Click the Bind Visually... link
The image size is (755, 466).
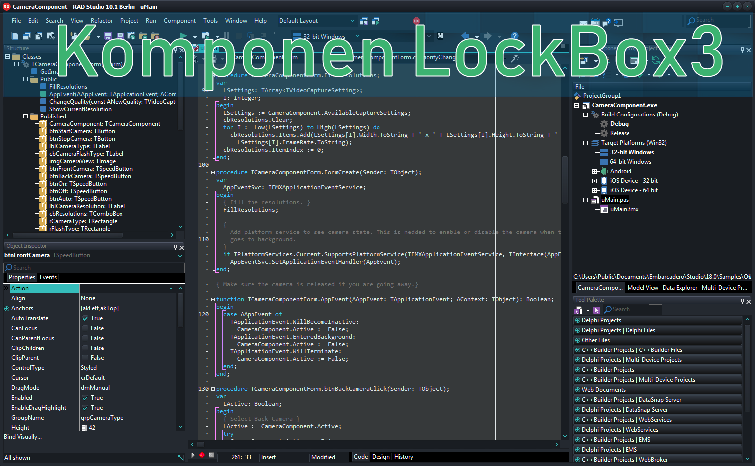coord(23,437)
